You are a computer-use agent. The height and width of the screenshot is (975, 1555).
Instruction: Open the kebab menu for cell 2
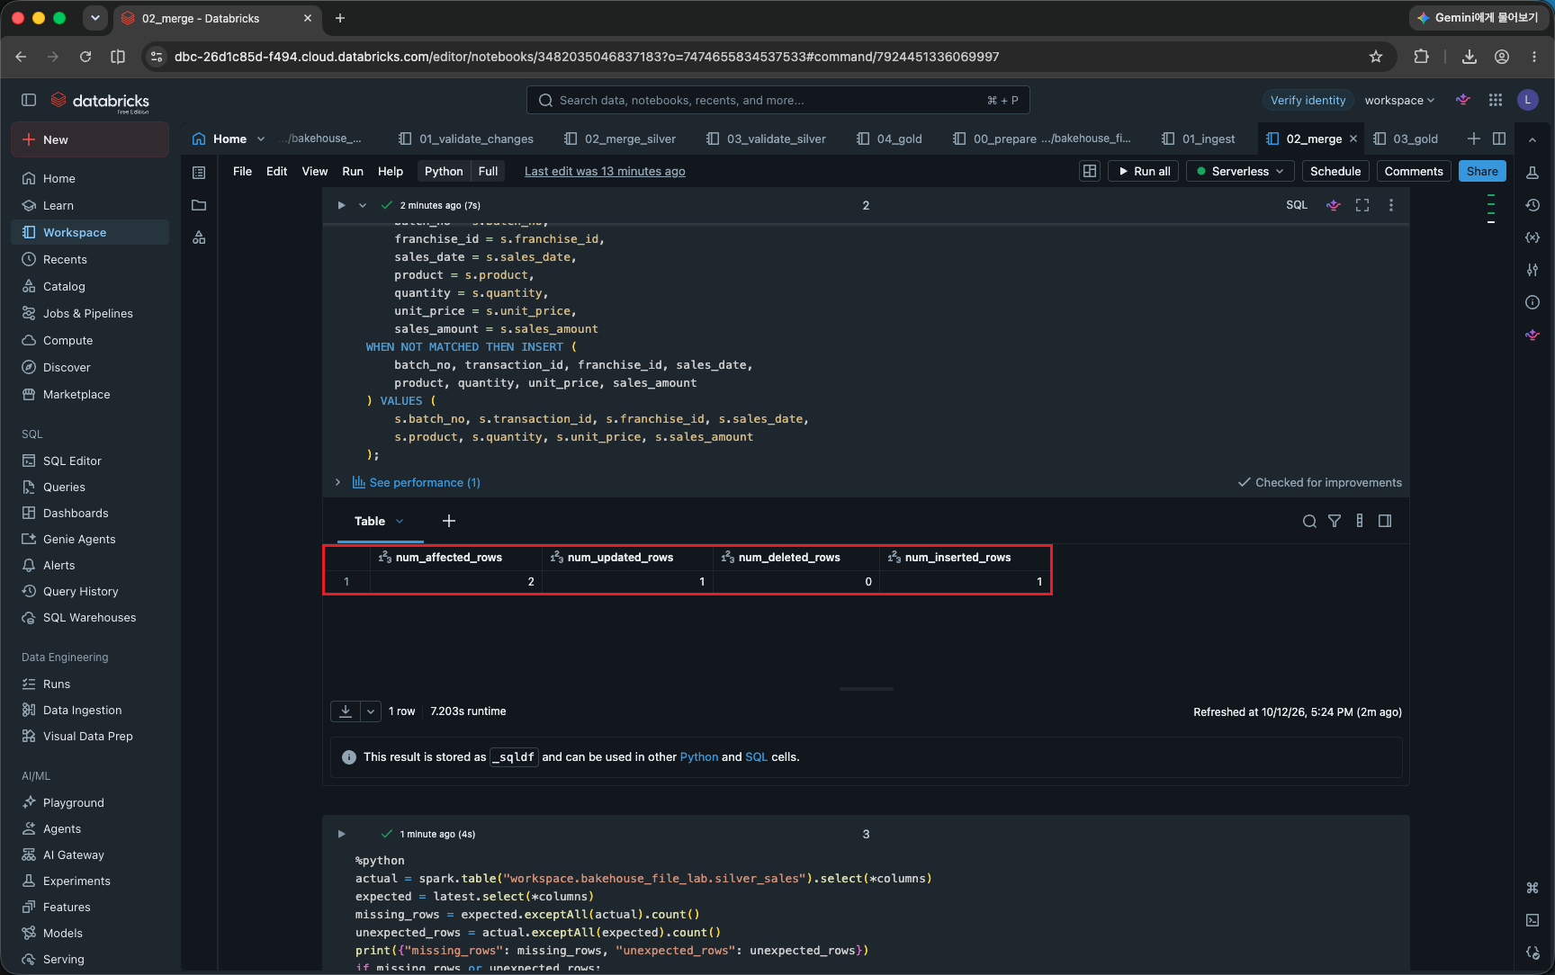[x=1391, y=205]
